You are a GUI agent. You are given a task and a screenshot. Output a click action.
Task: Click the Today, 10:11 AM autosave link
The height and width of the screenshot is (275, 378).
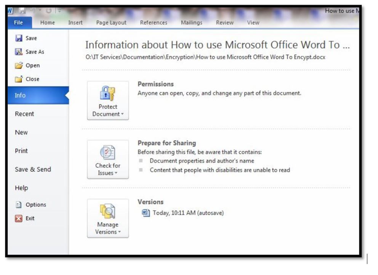[x=188, y=213]
